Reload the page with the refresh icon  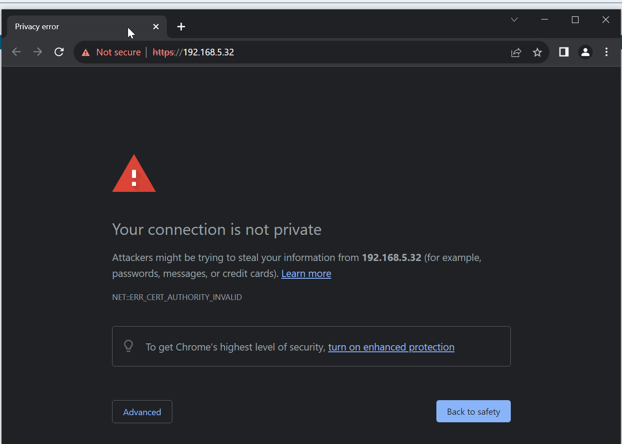[x=59, y=52]
